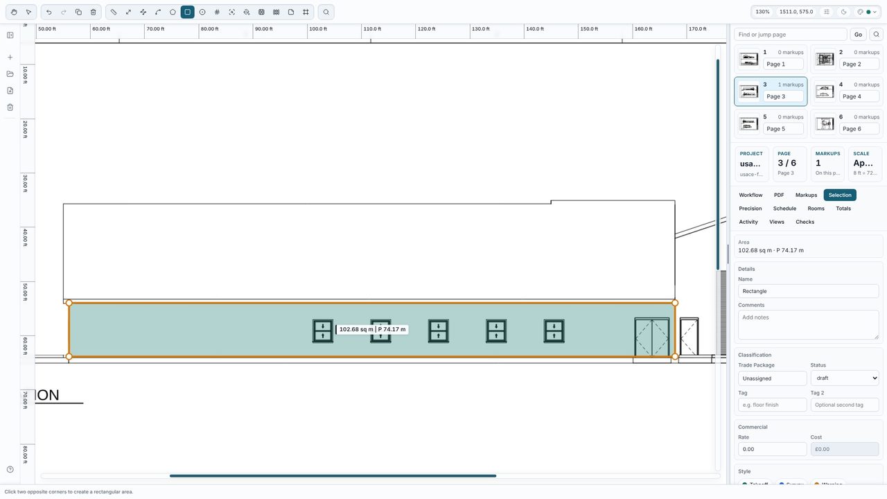This screenshot has height=499, width=887.
Task: Choose the polygon area tool
Action: click(173, 12)
